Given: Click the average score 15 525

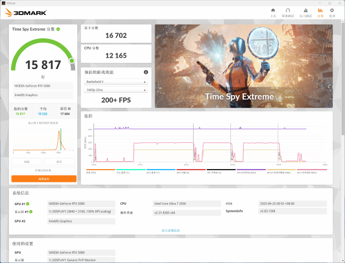Looking at the screenshot, I should [x=43, y=114].
